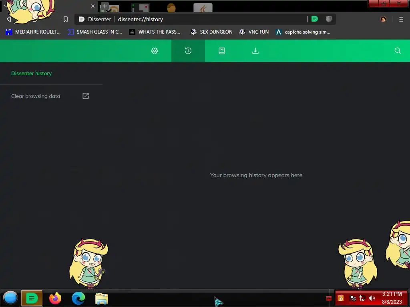Open WHATS THE PASS... bookmark
The width and height of the screenshot is (410, 307).
[155, 32]
